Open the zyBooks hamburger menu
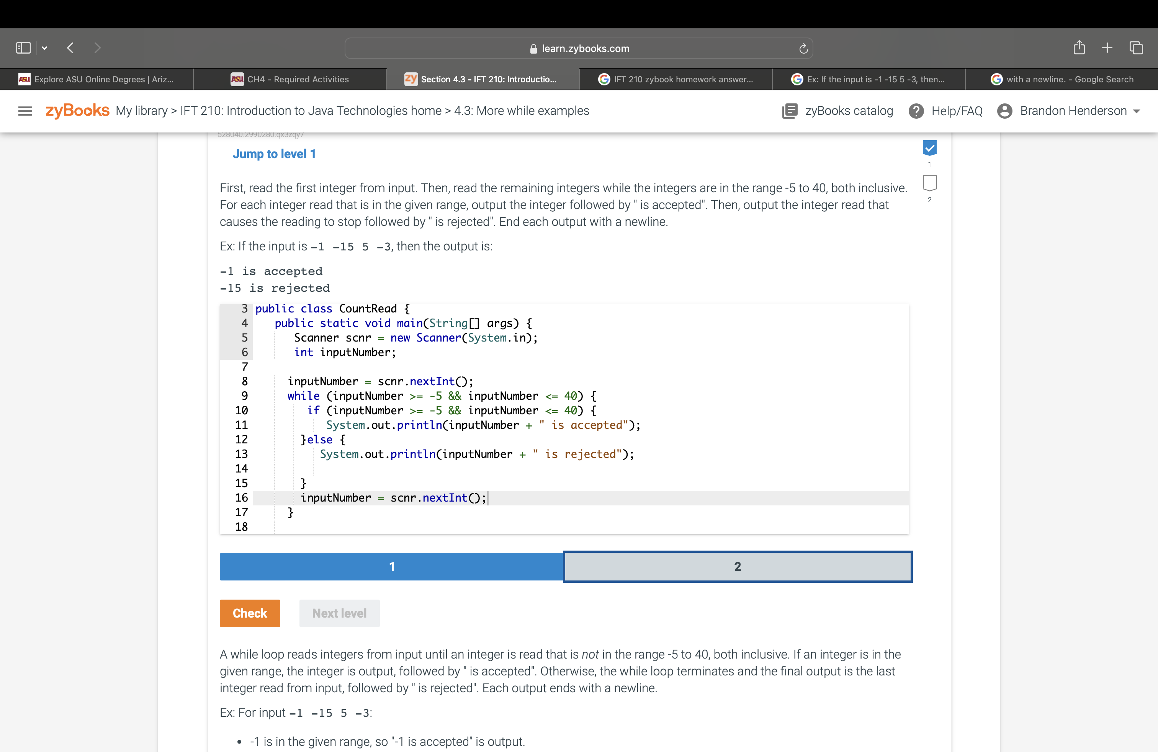Image resolution: width=1158 pixels, height=752 pixels. coord(25,111)
